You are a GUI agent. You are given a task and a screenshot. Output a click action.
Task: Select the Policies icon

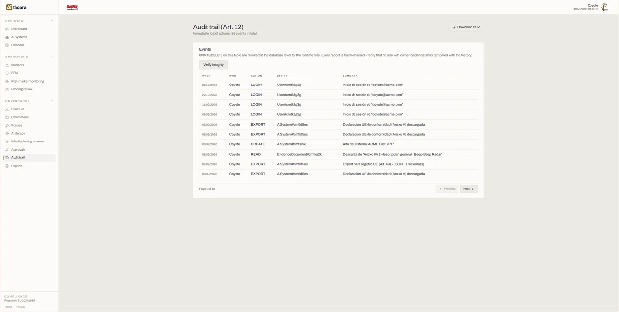click(x=7, y=126)
